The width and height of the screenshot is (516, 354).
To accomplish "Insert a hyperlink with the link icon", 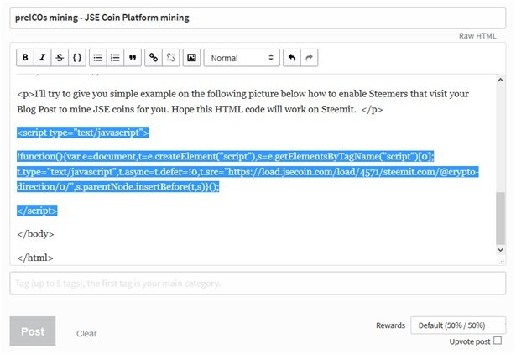I will (x=154, y=58).
